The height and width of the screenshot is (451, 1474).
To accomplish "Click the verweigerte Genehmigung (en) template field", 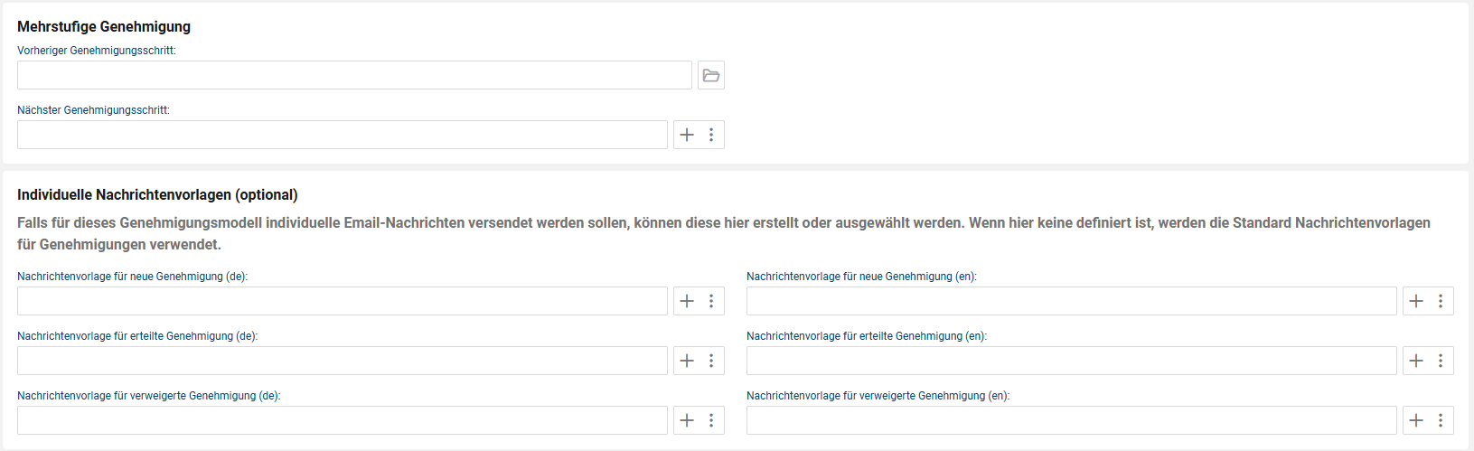I will (x=1072, y=420).
